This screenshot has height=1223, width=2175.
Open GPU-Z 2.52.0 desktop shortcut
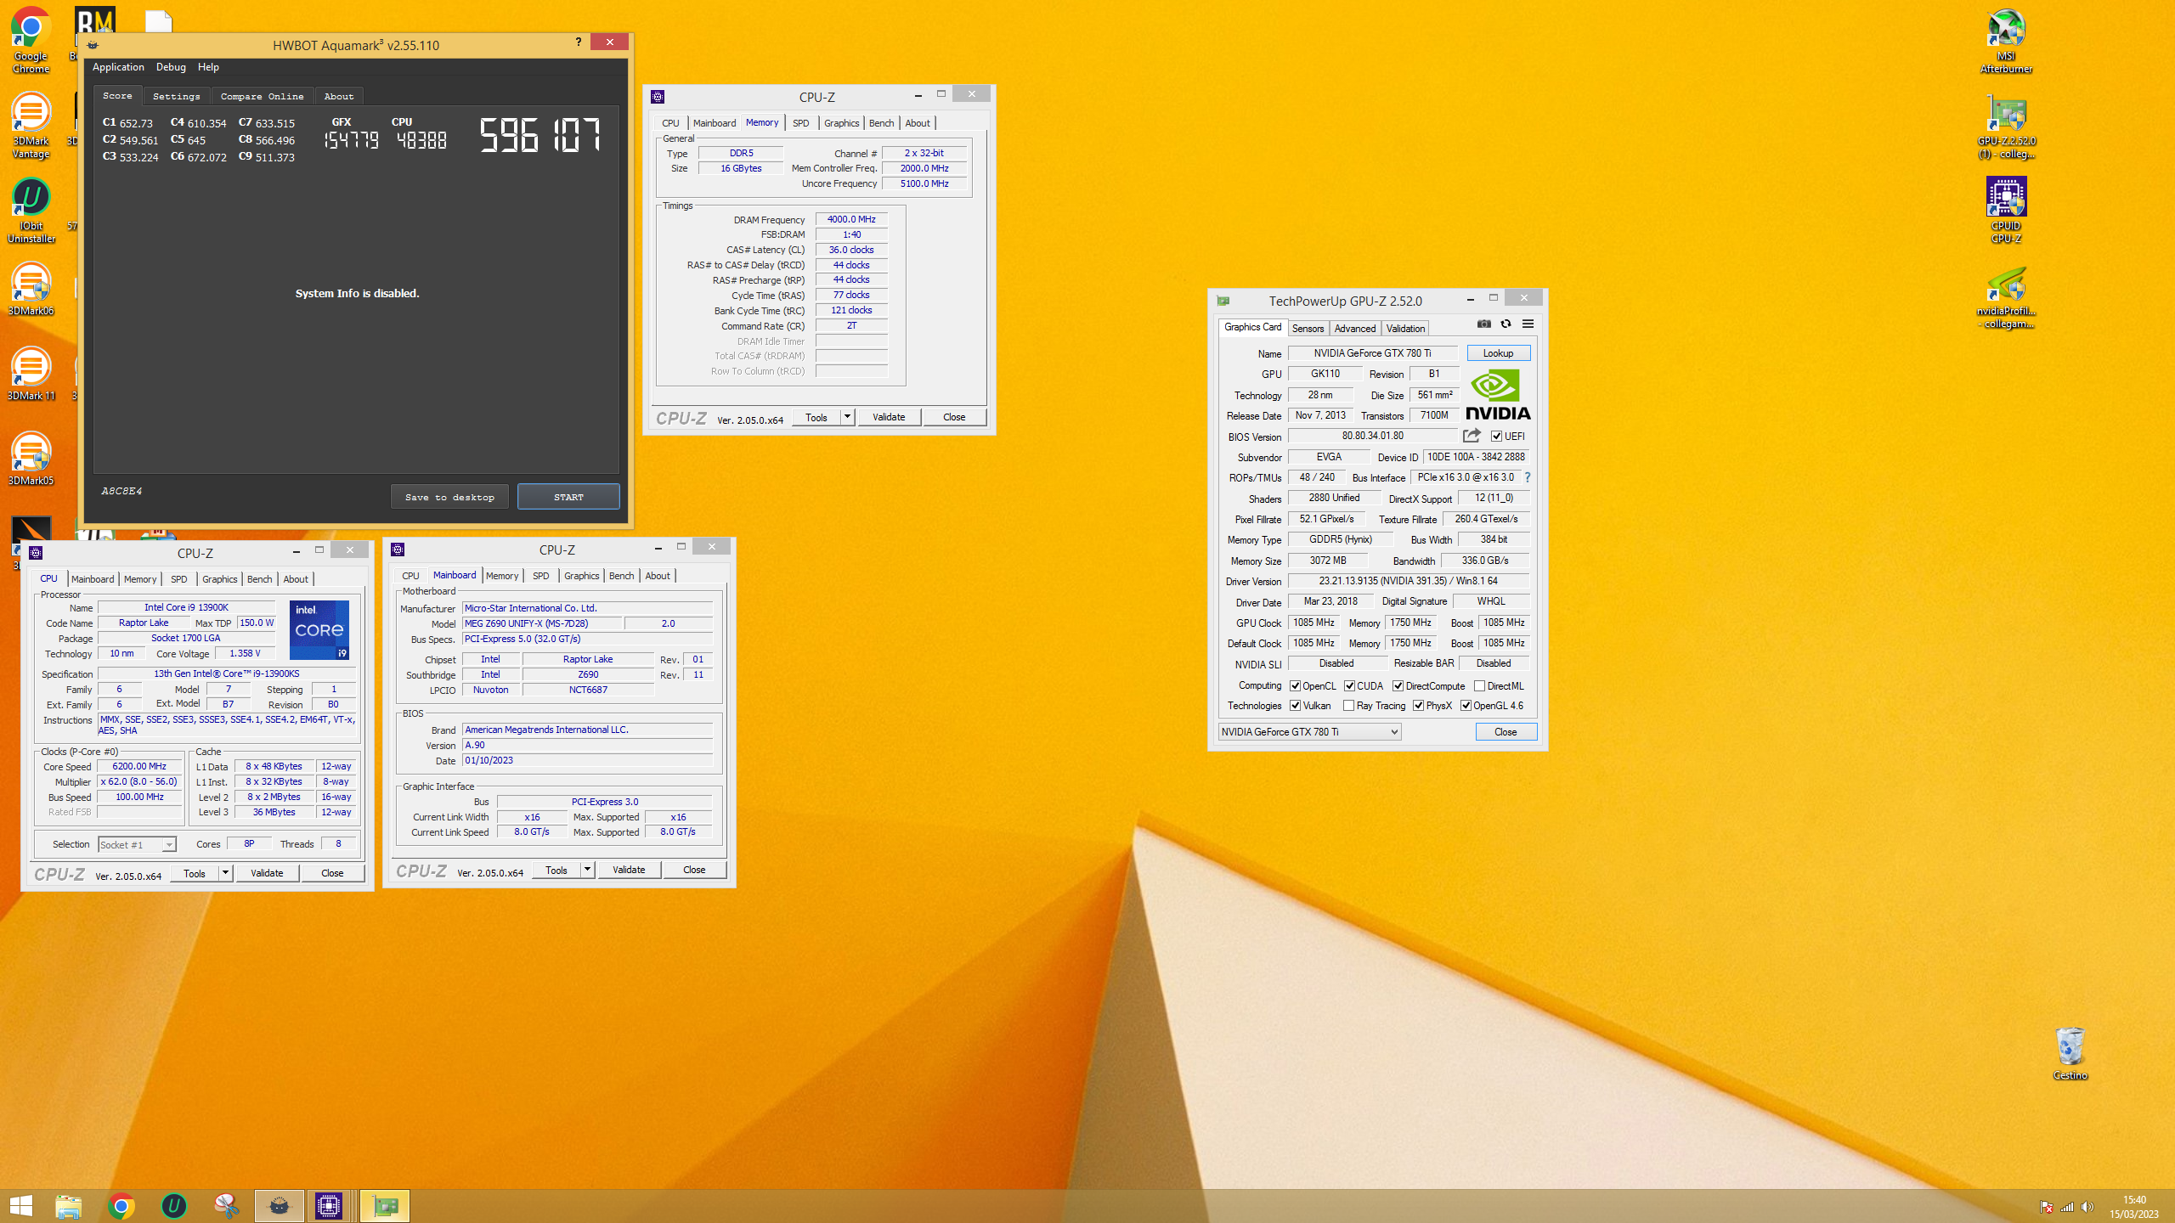(2006, 125)
